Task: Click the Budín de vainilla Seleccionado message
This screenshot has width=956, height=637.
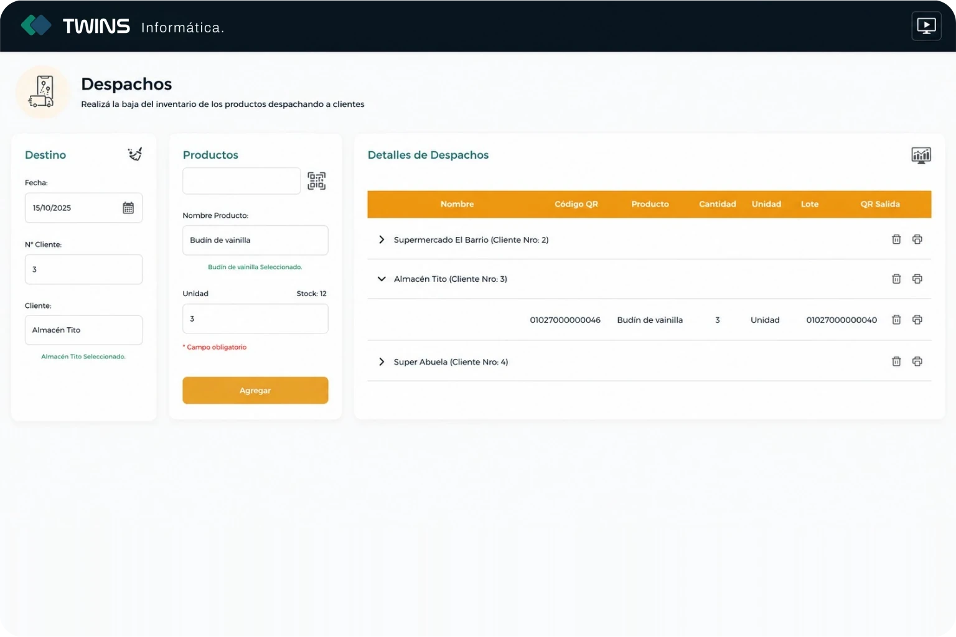Action: [x=255, y=267]
